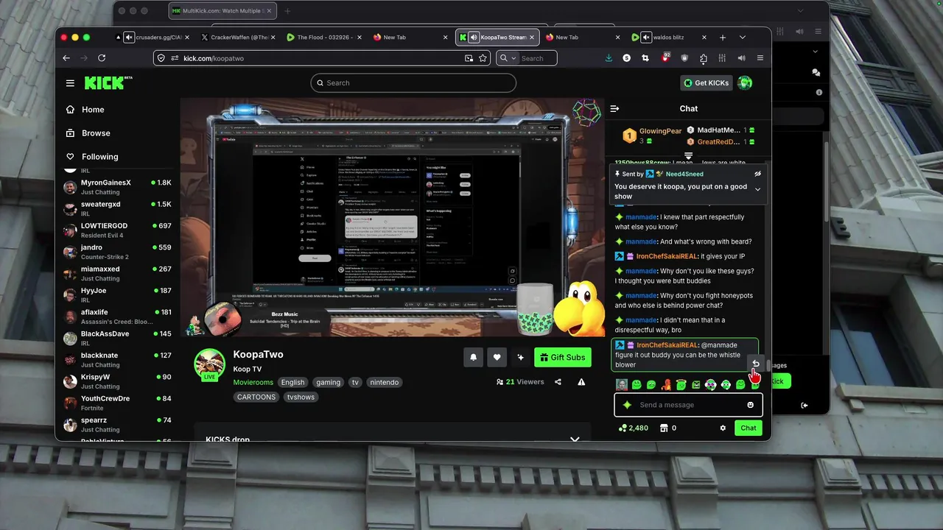
Task: Open blackknate channel in sidebar
Action: tap(118, 360)
